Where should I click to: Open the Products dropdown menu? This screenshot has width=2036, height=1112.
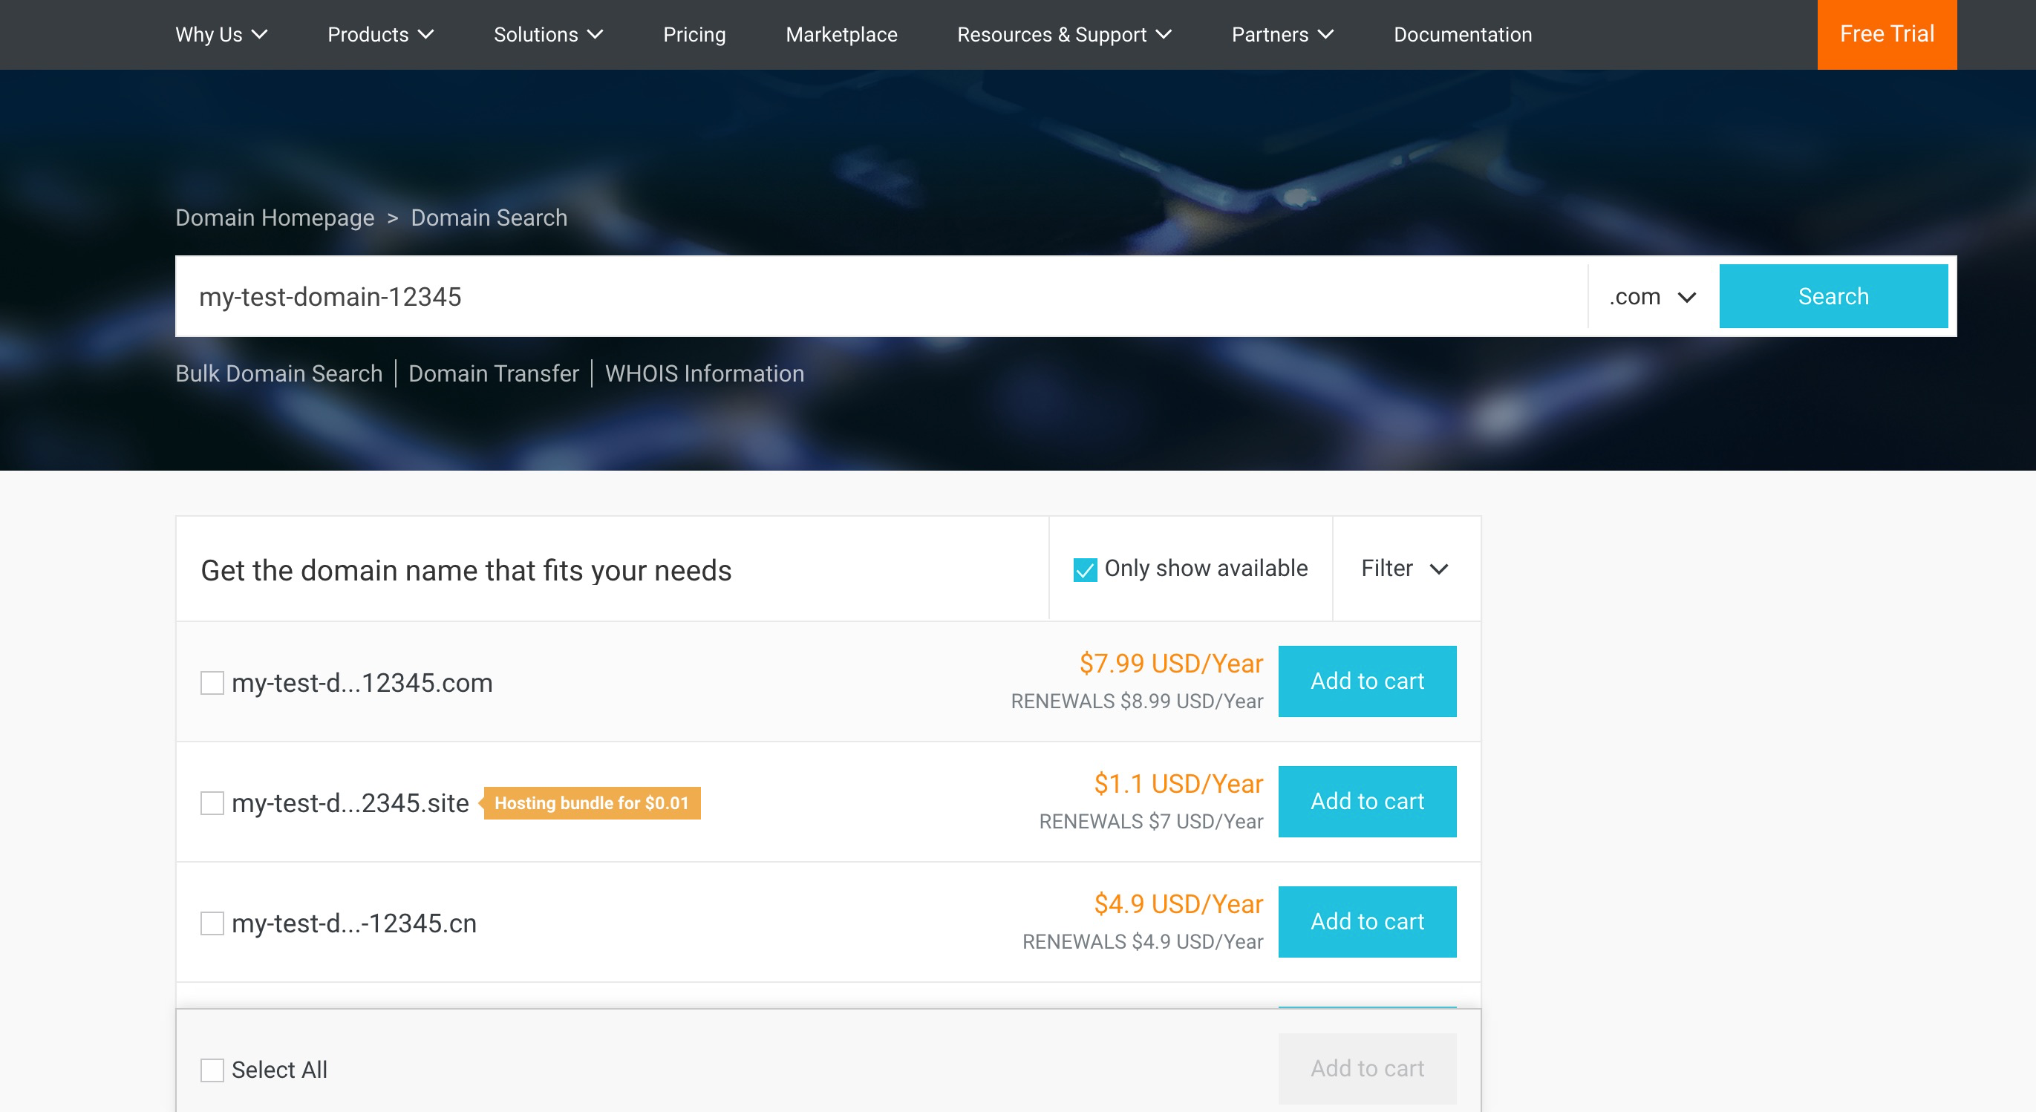coord(380,35)
